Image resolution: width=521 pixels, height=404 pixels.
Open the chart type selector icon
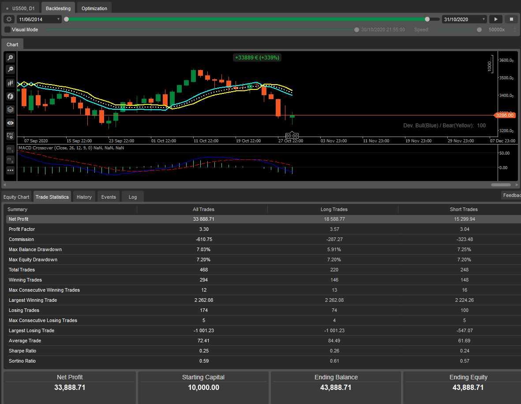10,83
